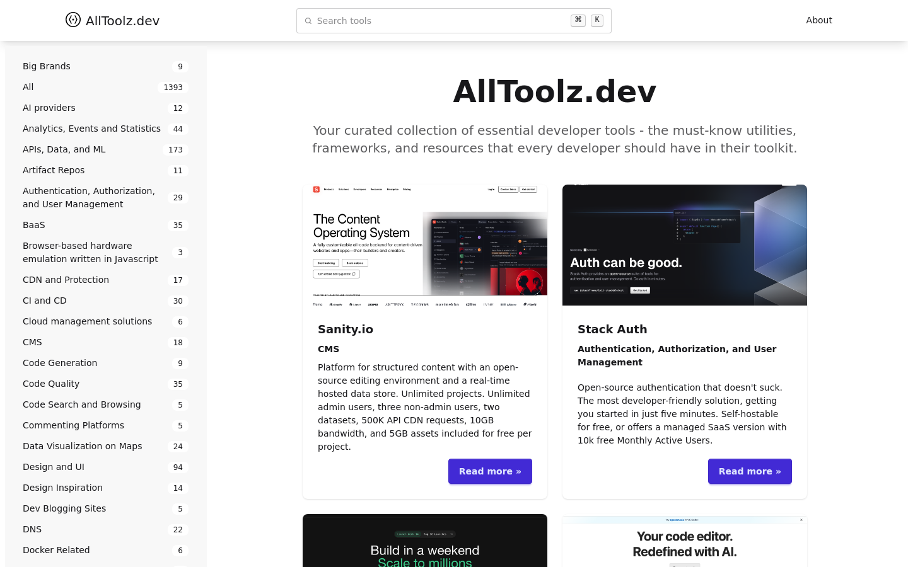The width and height of the screenshot is (908, 567).
Task: Open the Docker Related category
Action: pyautogui.click(x=106, y=550)
